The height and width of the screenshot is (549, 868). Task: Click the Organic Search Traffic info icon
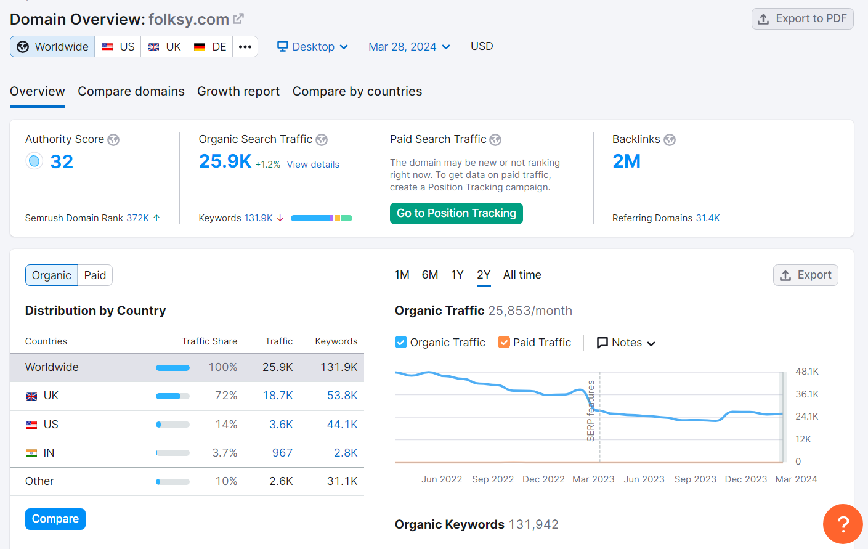(x=322, y=139)
